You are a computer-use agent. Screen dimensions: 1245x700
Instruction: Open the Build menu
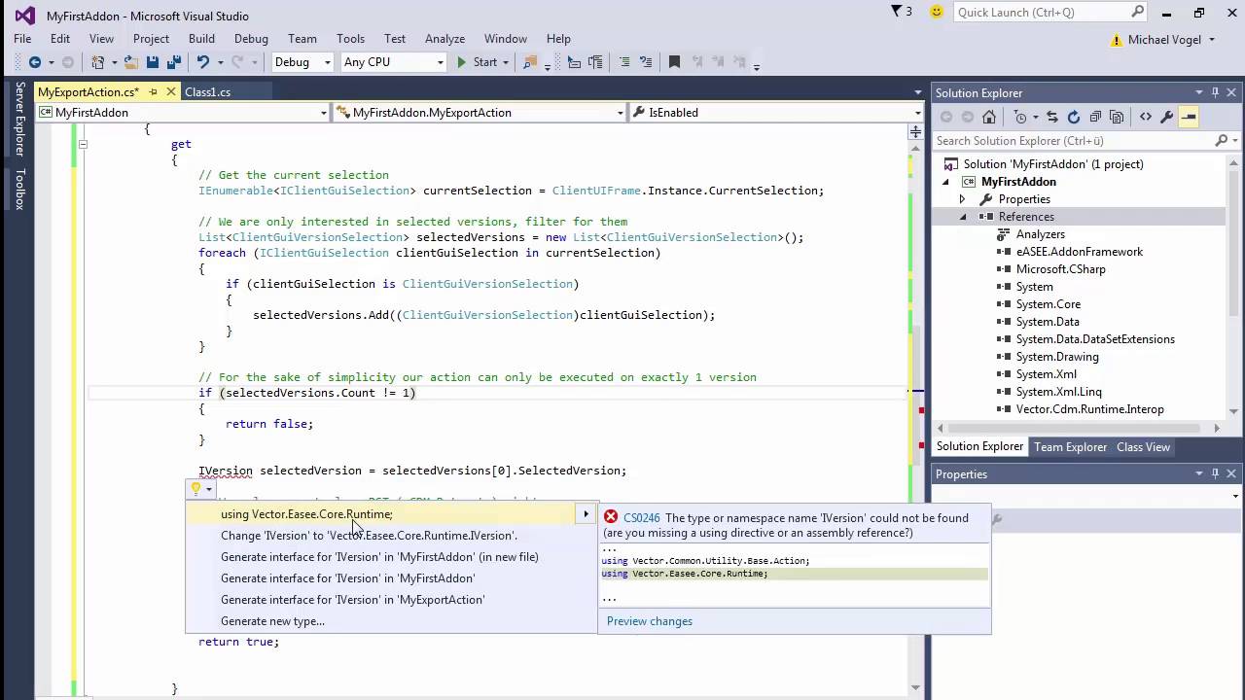(x=201, y=39)
